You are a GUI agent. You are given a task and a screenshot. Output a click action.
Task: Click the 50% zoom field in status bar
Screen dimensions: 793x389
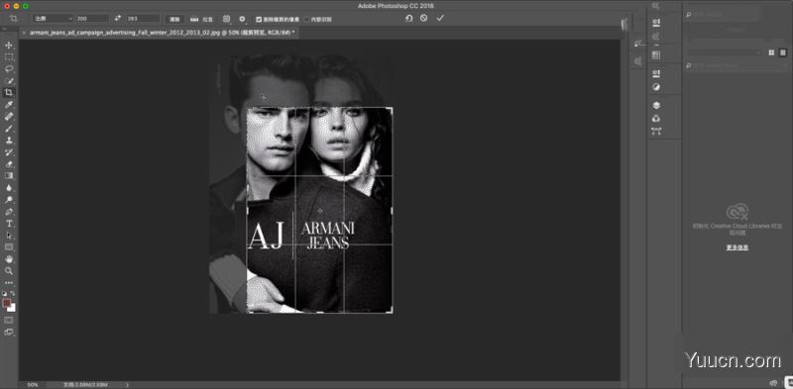pos(33,385)
